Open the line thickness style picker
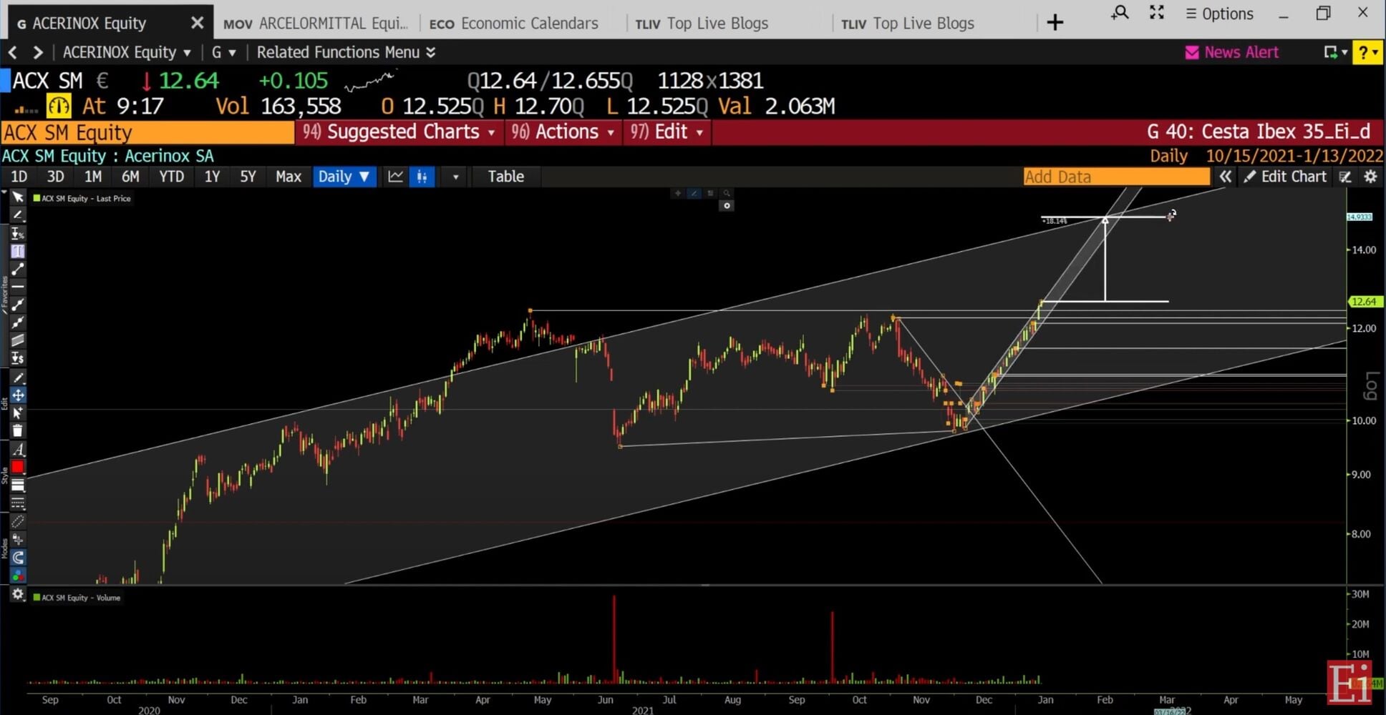The image size is (1386, 715). 18,485
